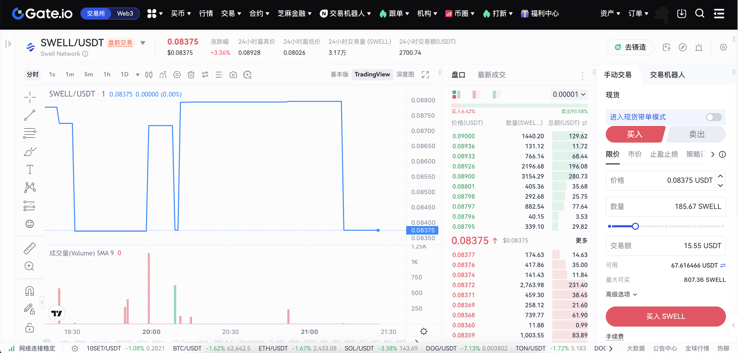This screenshot has width=738, height=353.
Task: Expand 高级选项 advanced options
Action: (621, 294)
